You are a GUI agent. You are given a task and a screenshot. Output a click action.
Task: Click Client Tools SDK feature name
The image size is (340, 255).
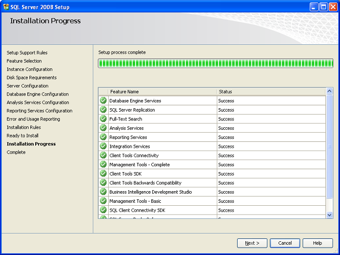(125, 174)
